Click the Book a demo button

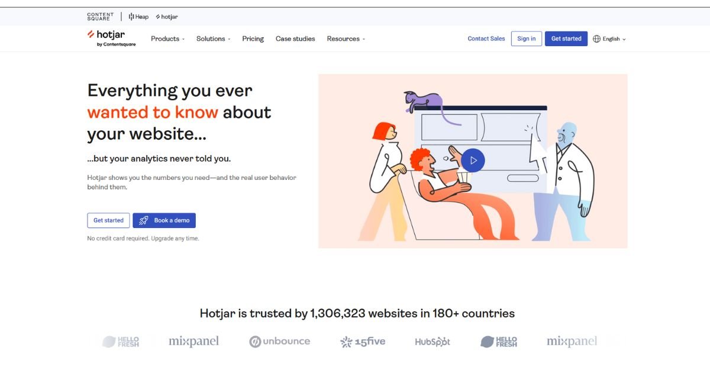[x=164, y=220]
